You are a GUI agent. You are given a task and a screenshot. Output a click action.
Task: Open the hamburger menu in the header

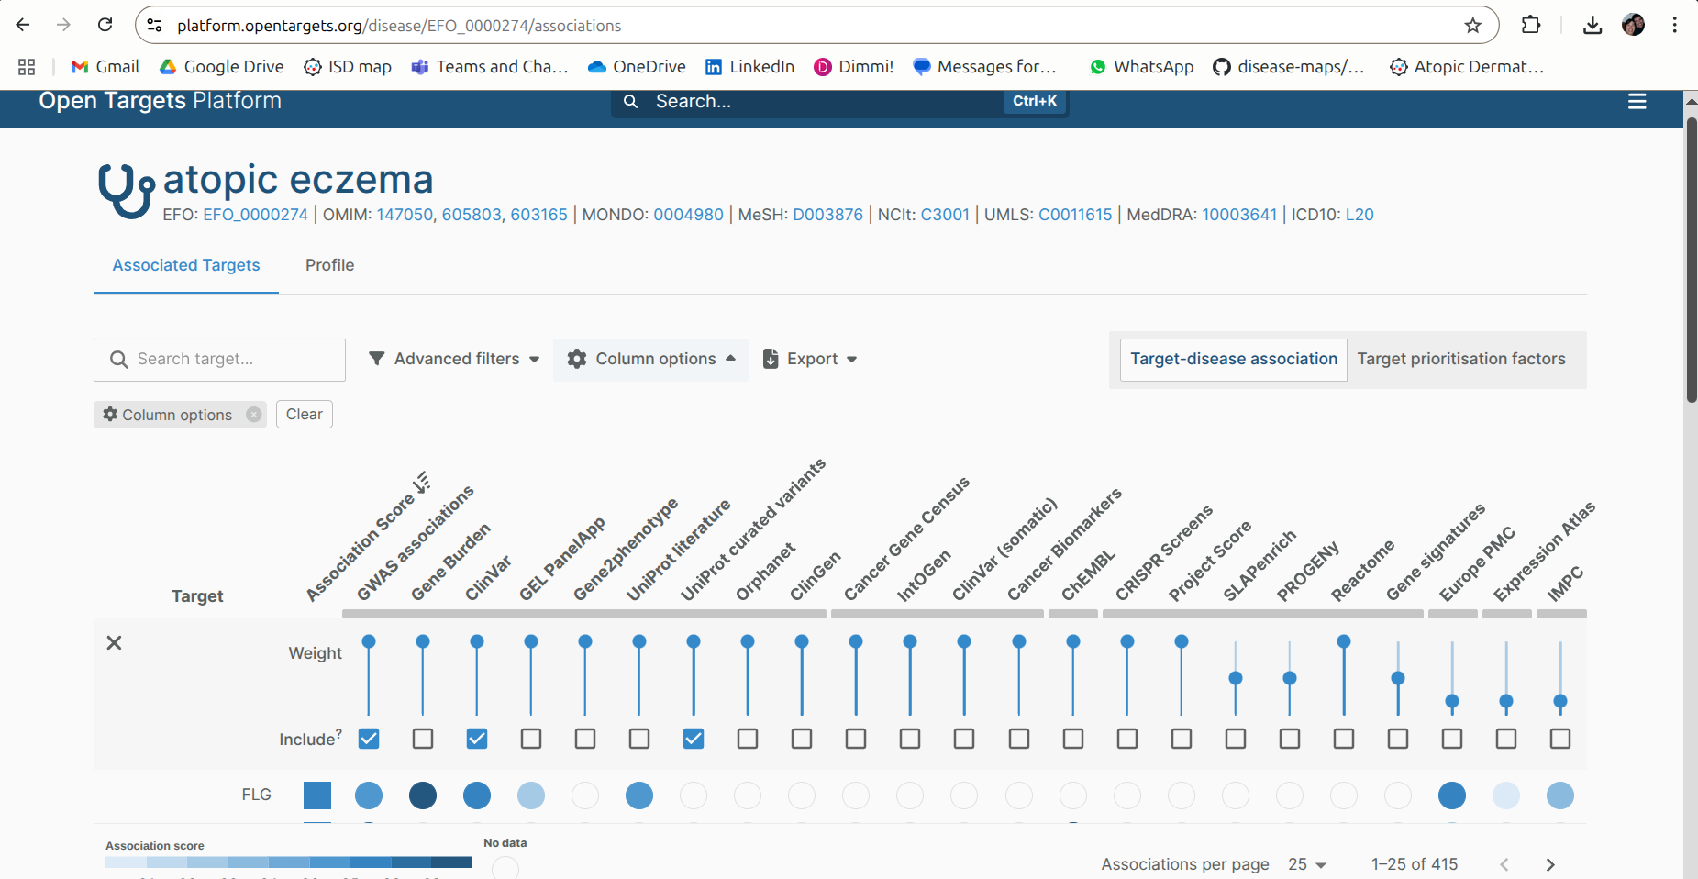click(1637, 101)
